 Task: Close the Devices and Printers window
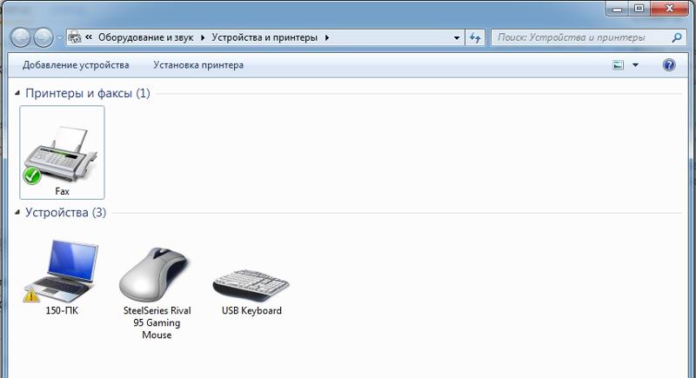[670, 9]
